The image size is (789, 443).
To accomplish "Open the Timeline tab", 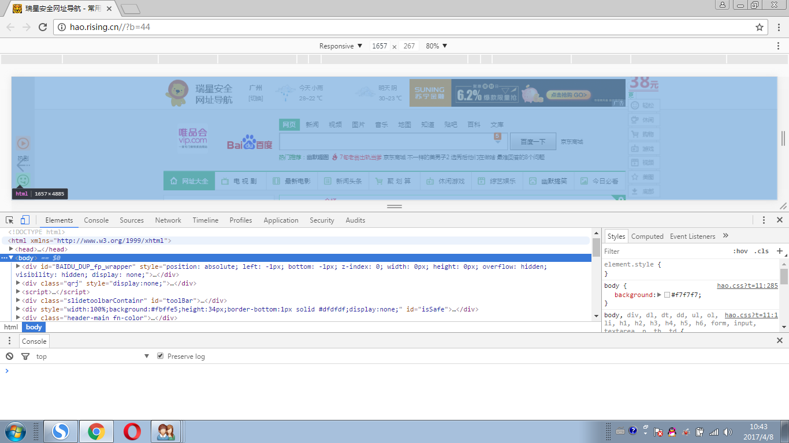I will coord(206,220).
